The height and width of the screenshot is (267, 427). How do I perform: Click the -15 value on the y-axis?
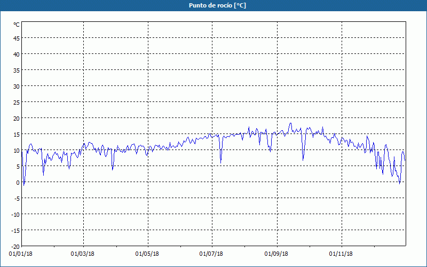(x=15, y=231)
